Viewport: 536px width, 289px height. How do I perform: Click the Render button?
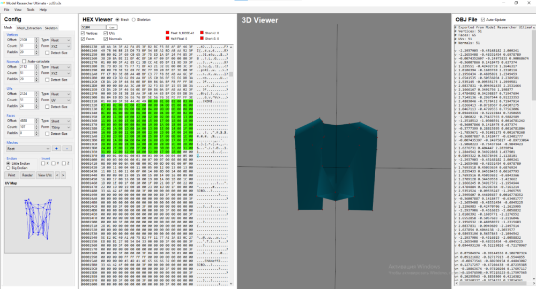(x=27, y=175)
